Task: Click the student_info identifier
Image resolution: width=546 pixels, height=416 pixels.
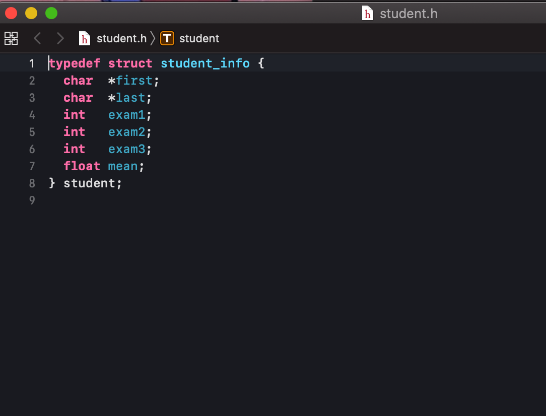Action: (205, 63)
